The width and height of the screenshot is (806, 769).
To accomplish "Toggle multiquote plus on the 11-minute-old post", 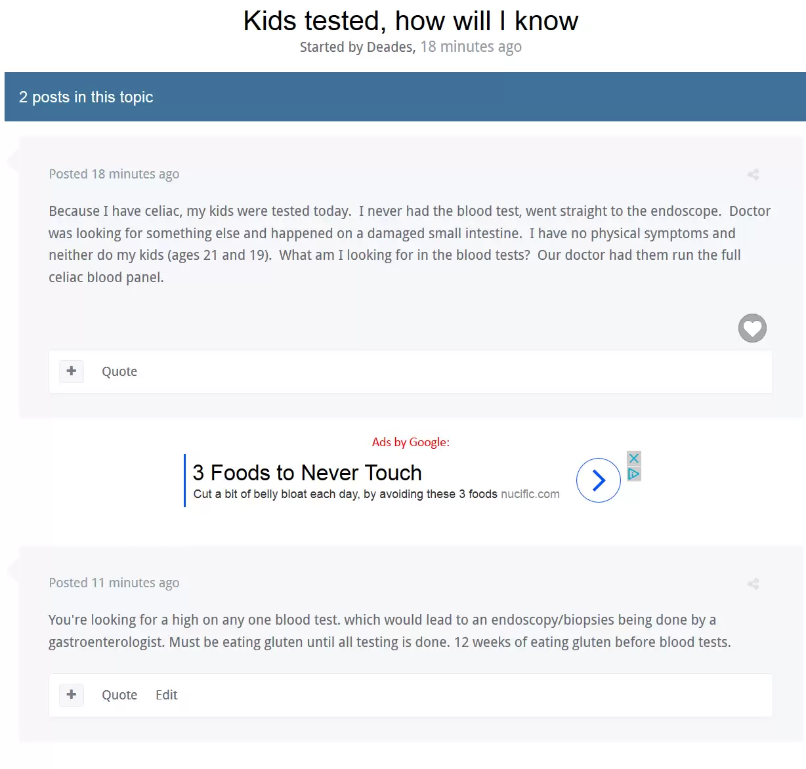I will pyautogui.click(x=72, y=695).
